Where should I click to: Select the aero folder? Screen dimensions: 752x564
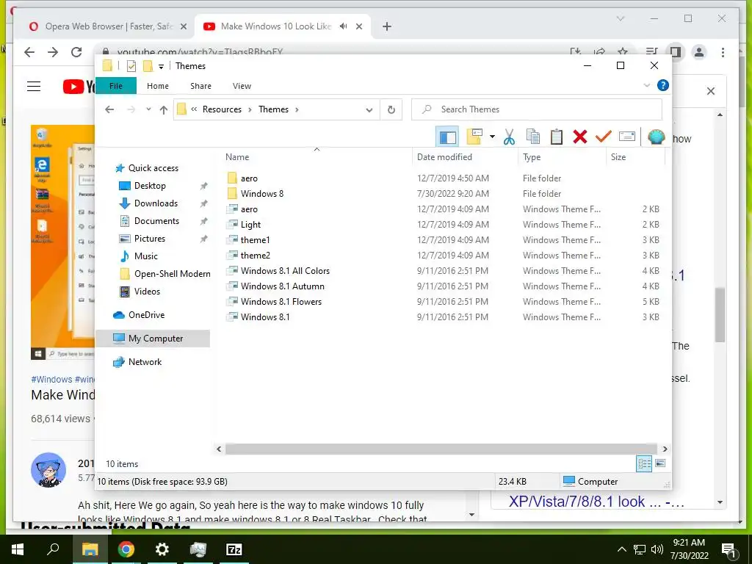[x=249, y=178]
